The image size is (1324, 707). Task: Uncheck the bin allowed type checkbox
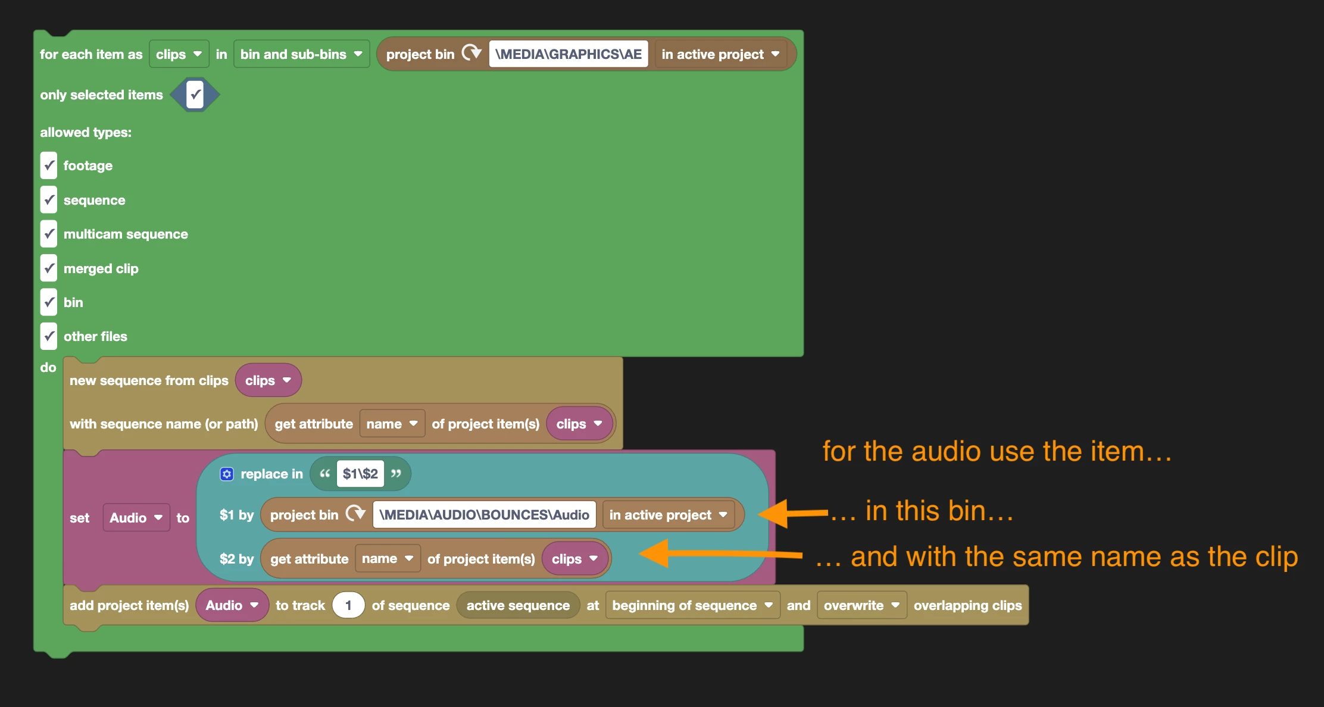click(49, 302)
